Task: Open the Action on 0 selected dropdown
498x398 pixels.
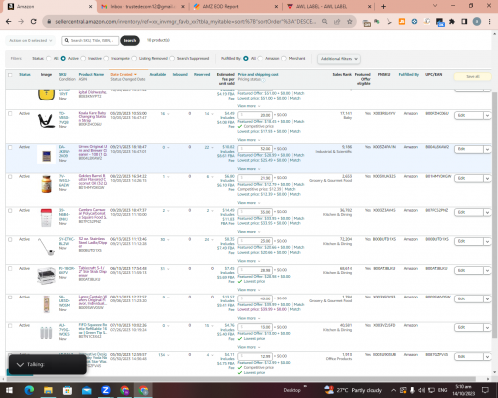Action: click(x=30, y=40)
